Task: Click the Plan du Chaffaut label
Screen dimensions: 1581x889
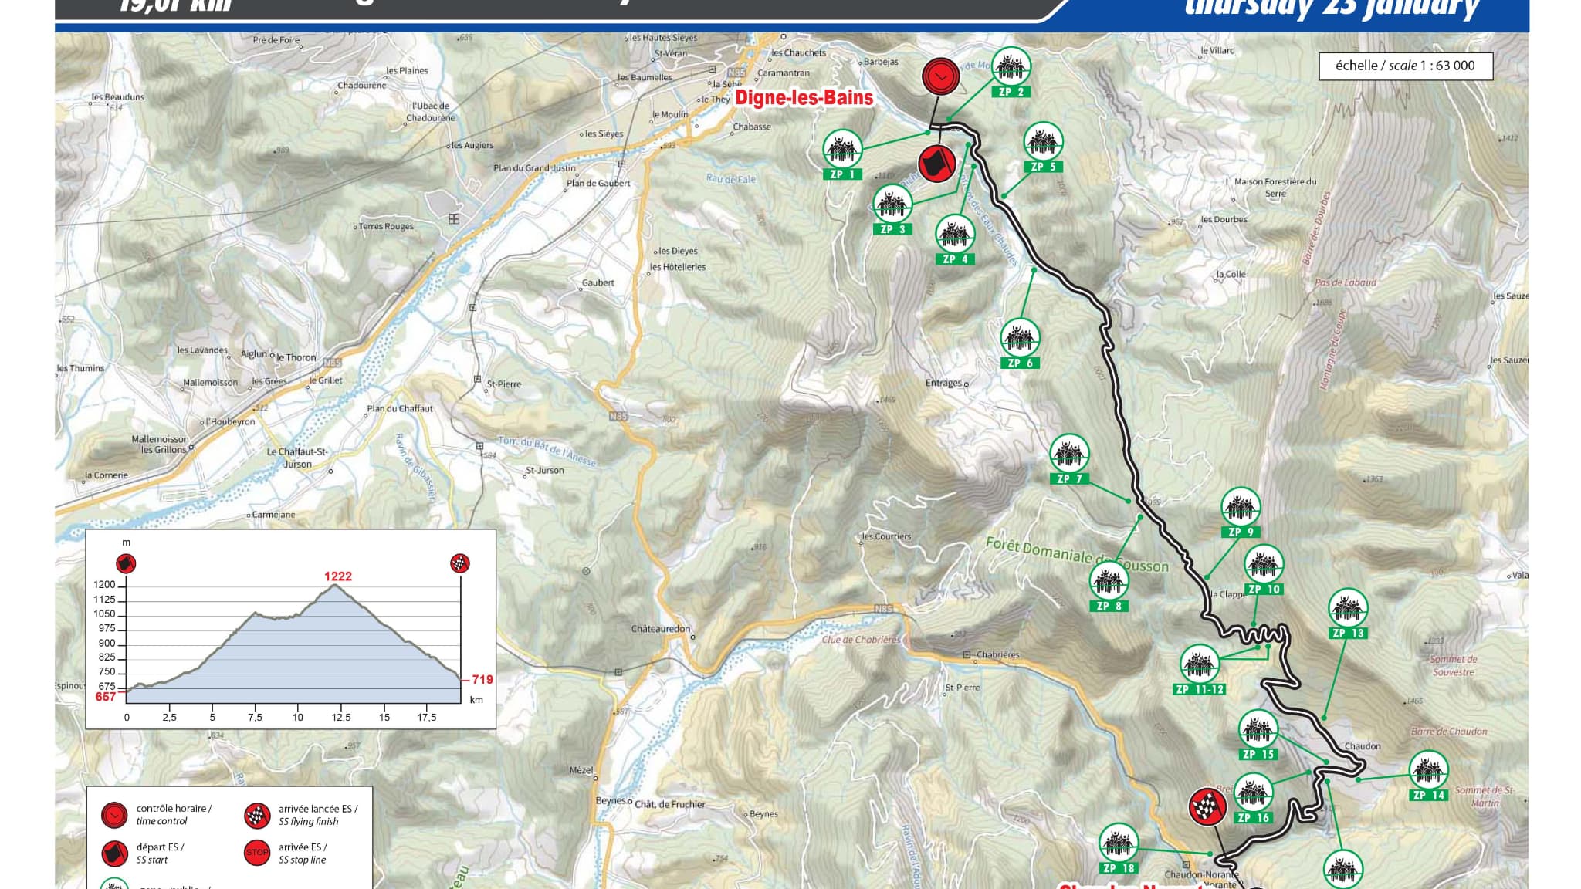Action: tap(400, 408)
